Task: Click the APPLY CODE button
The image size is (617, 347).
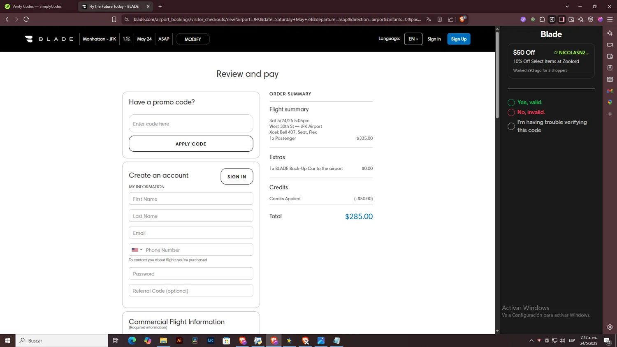Action: 191,144
